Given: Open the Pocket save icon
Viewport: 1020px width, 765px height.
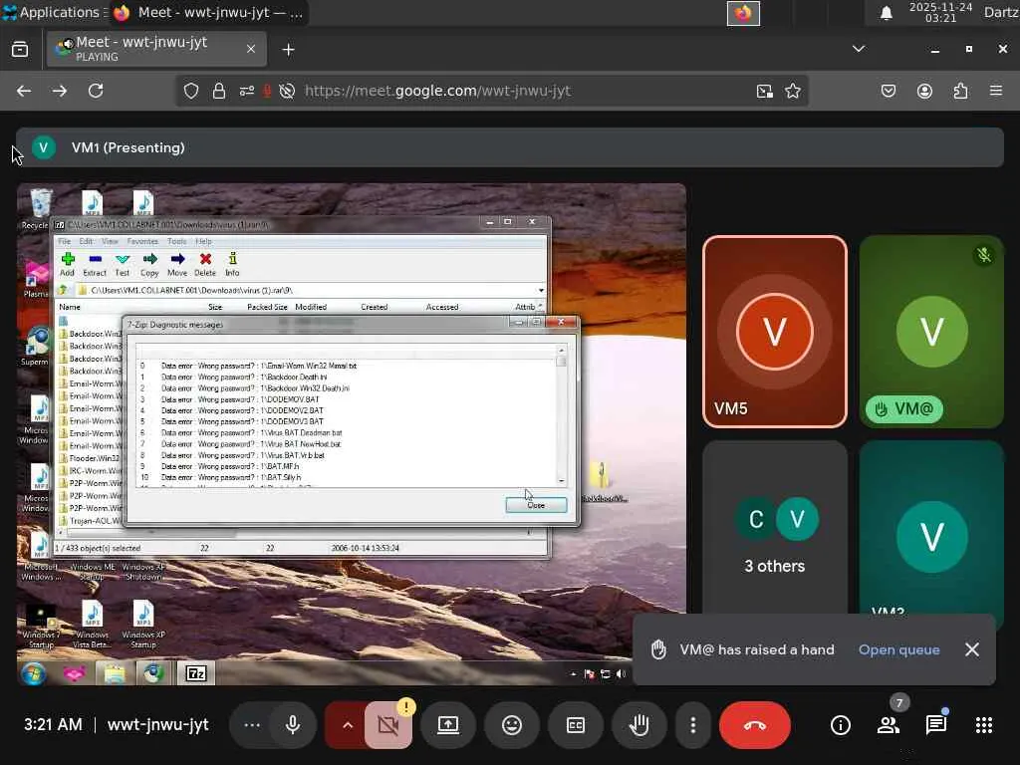Looking at the screenshot, I should (888, 91).
